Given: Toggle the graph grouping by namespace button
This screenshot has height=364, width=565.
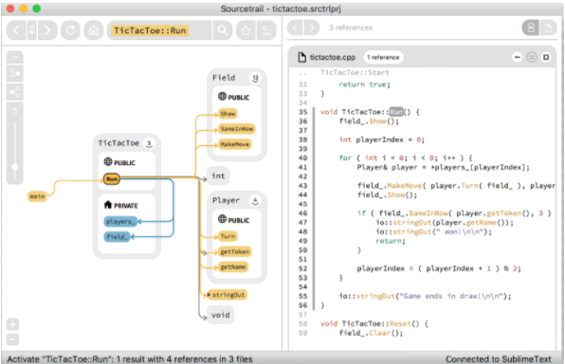Looking at the screenshot, I should [x=15, y=74].
